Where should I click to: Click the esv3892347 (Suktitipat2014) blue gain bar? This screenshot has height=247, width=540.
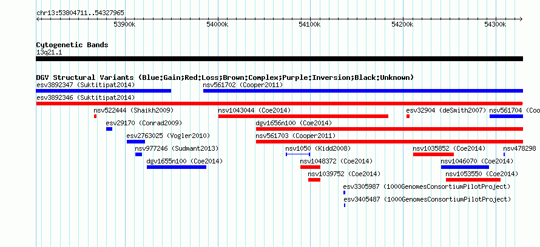coord(103,91)
